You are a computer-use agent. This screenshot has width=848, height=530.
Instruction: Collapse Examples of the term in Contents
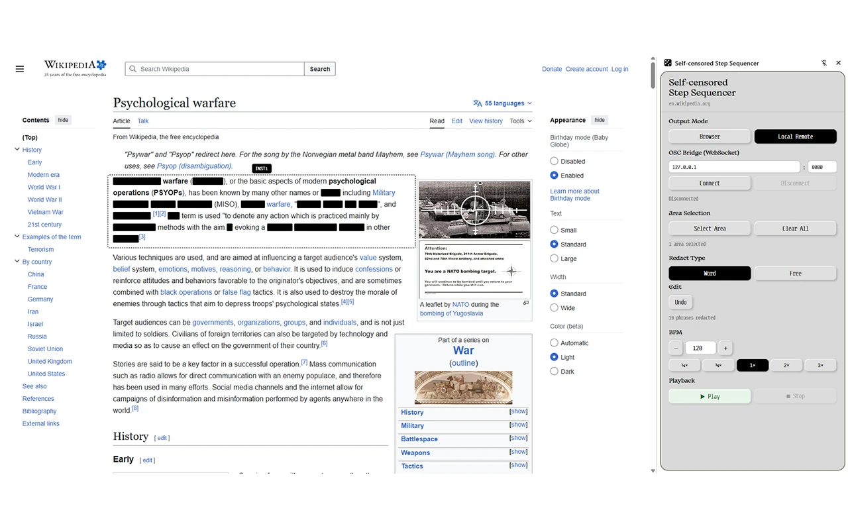pos(17,237)
